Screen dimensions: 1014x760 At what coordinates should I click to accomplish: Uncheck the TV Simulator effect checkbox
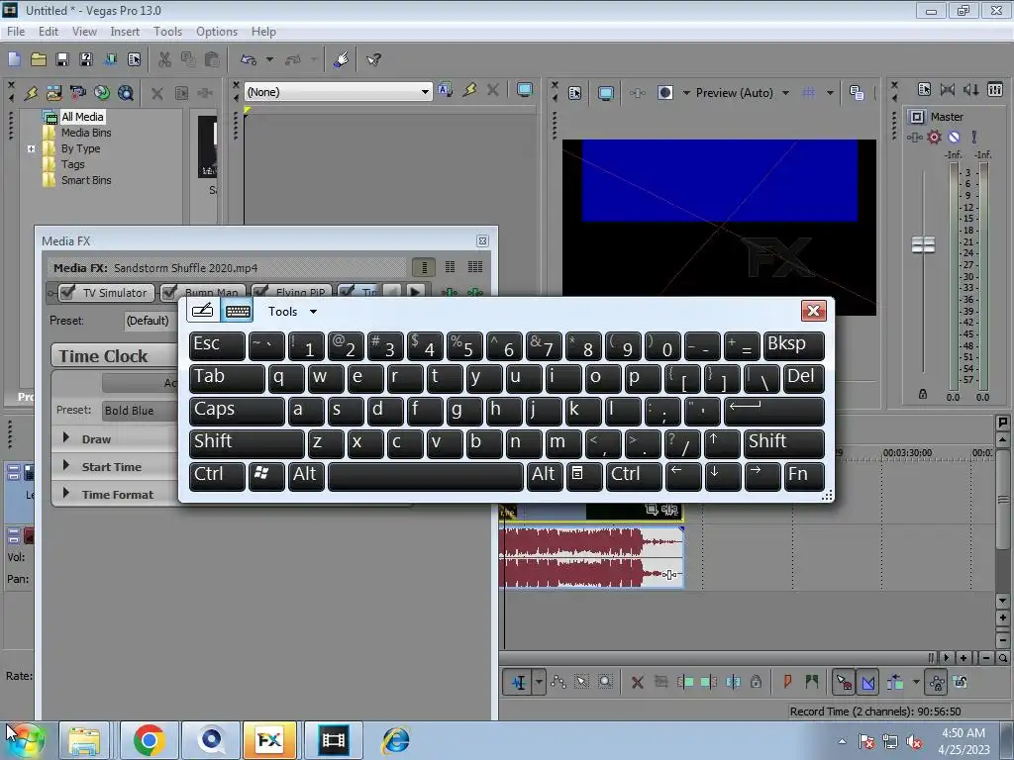[x=67, y=292]
